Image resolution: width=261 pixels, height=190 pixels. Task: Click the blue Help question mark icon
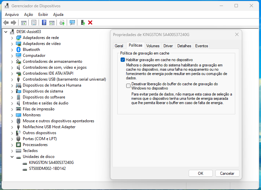44,22
